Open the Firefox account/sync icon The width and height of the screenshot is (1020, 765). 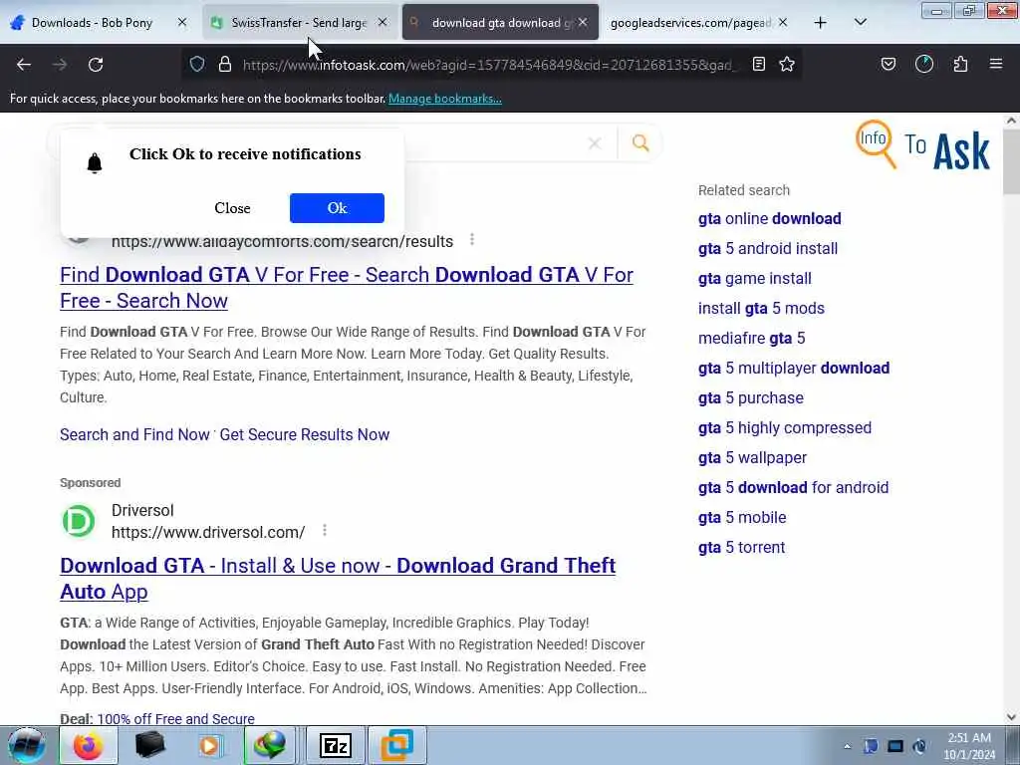coord(923,64)
